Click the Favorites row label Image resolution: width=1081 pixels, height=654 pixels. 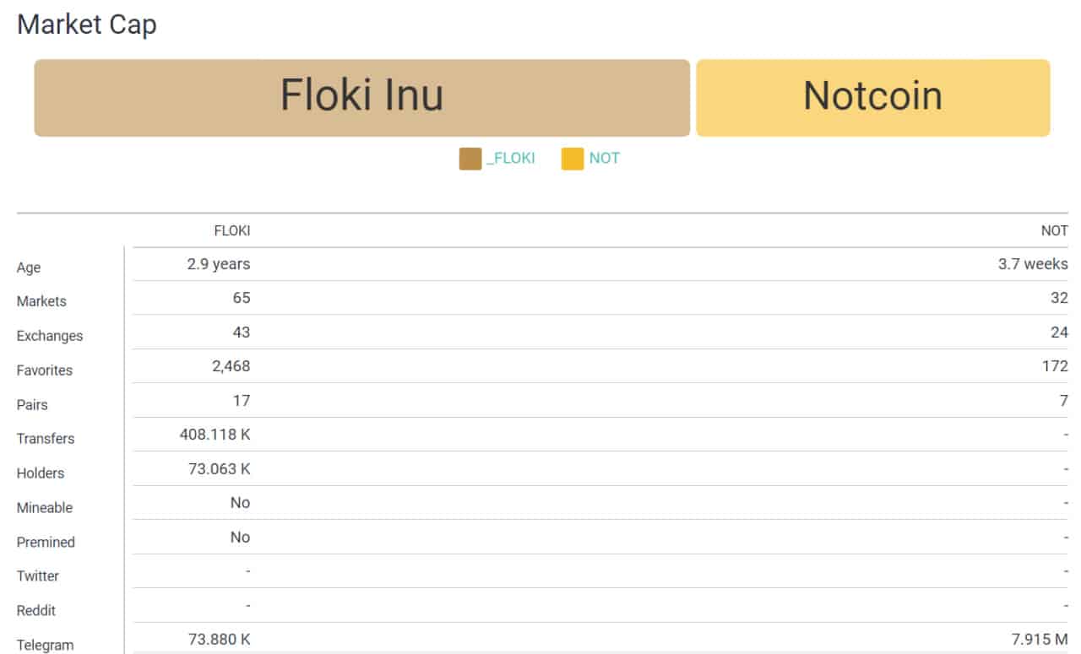coord(45,370)
